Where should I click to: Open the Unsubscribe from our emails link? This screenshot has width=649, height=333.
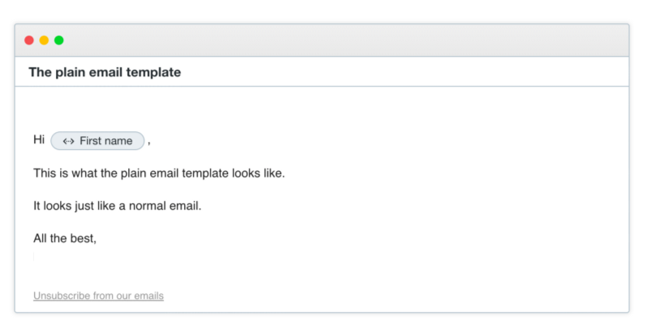(98, 296)
